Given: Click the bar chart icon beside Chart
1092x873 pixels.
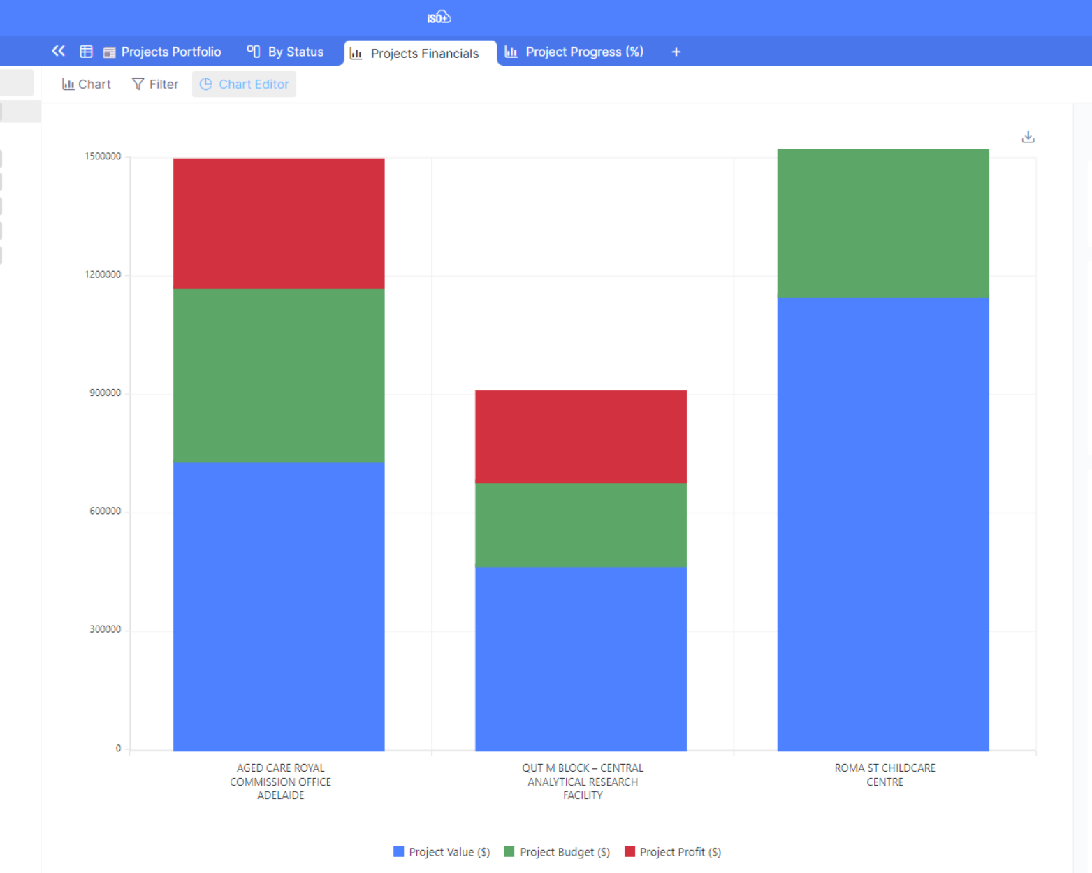Looking at the screenshot, I should (x=68, y=85).
